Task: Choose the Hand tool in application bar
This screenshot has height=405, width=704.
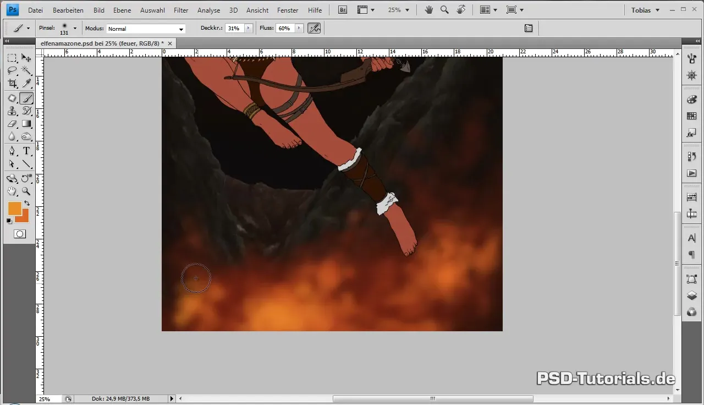Action: pos(429,10)
